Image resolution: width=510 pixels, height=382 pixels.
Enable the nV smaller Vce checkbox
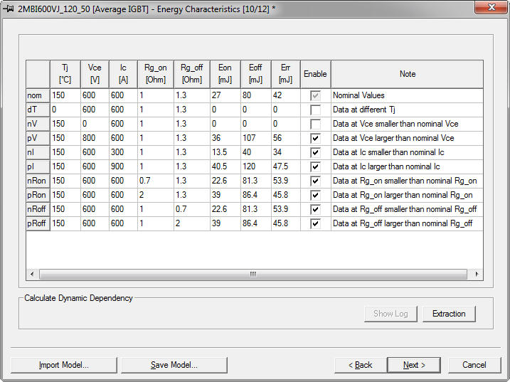click(x=315, y=124)
